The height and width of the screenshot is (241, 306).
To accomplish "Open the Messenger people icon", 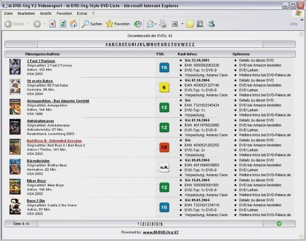I will [211, 24].
